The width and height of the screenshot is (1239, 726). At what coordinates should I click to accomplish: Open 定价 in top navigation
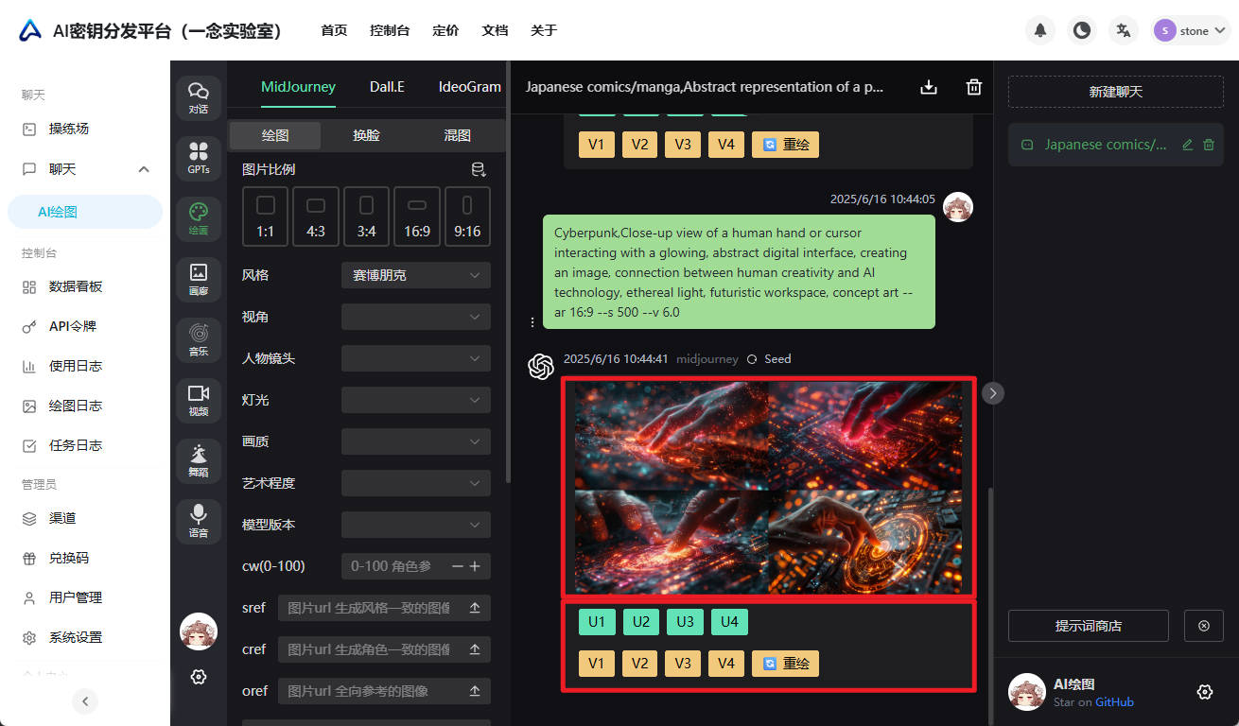click(x=445, y=30)
